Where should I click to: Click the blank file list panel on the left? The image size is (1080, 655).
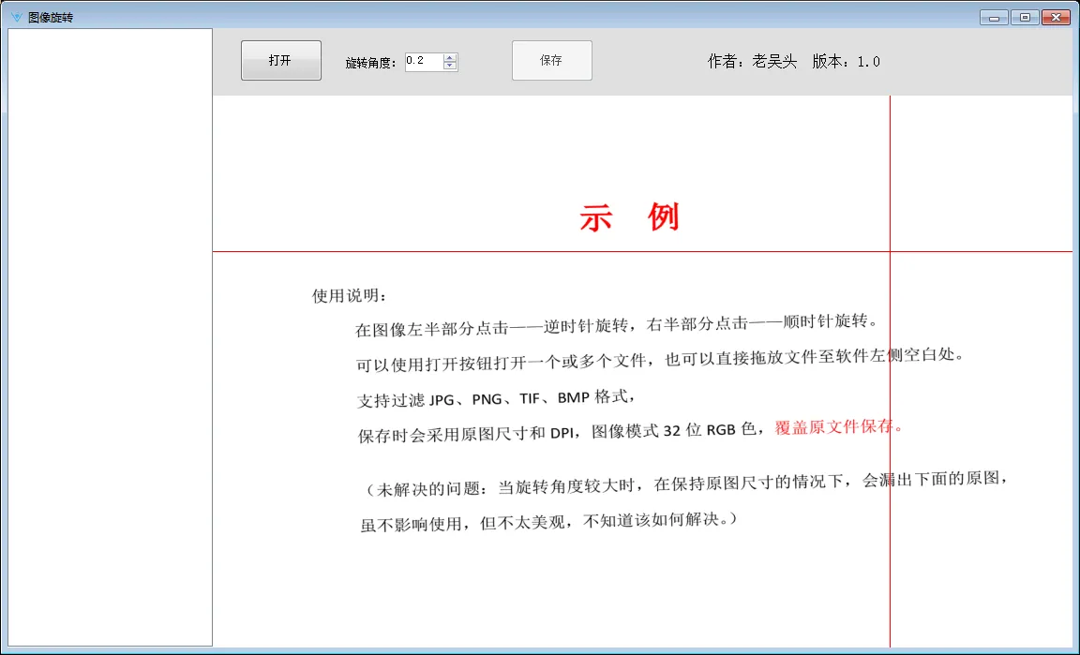pos(110,337)
